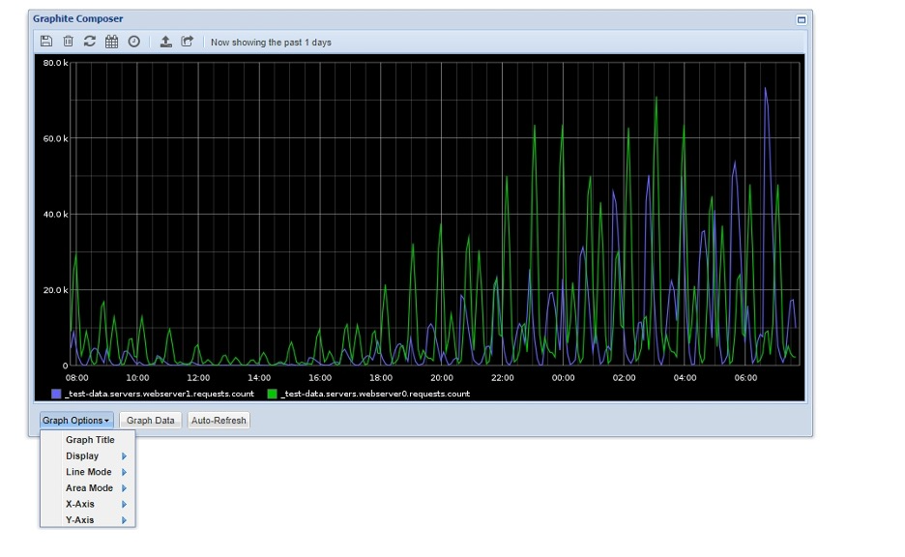The image size is (905, 557).
Task: Click the Graphite Composer title bar text
Action: (x=78, y=18)
